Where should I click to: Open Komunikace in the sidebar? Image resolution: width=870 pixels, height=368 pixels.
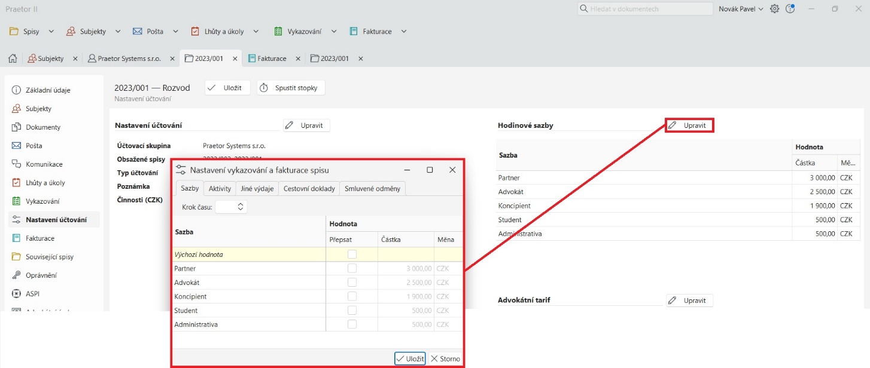click(44, 164)
